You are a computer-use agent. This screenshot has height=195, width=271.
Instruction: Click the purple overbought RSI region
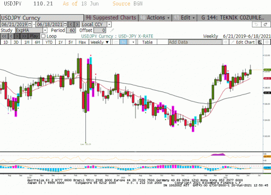coord(218,155)
